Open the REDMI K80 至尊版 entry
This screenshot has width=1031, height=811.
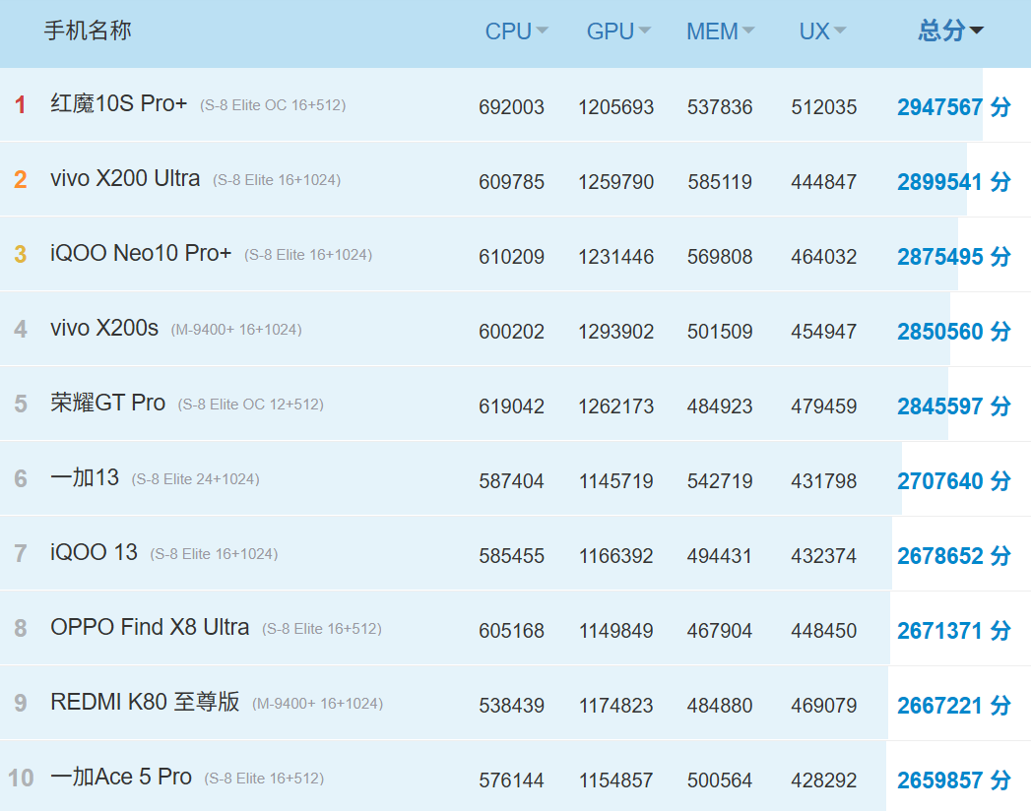tap(145, 703)
